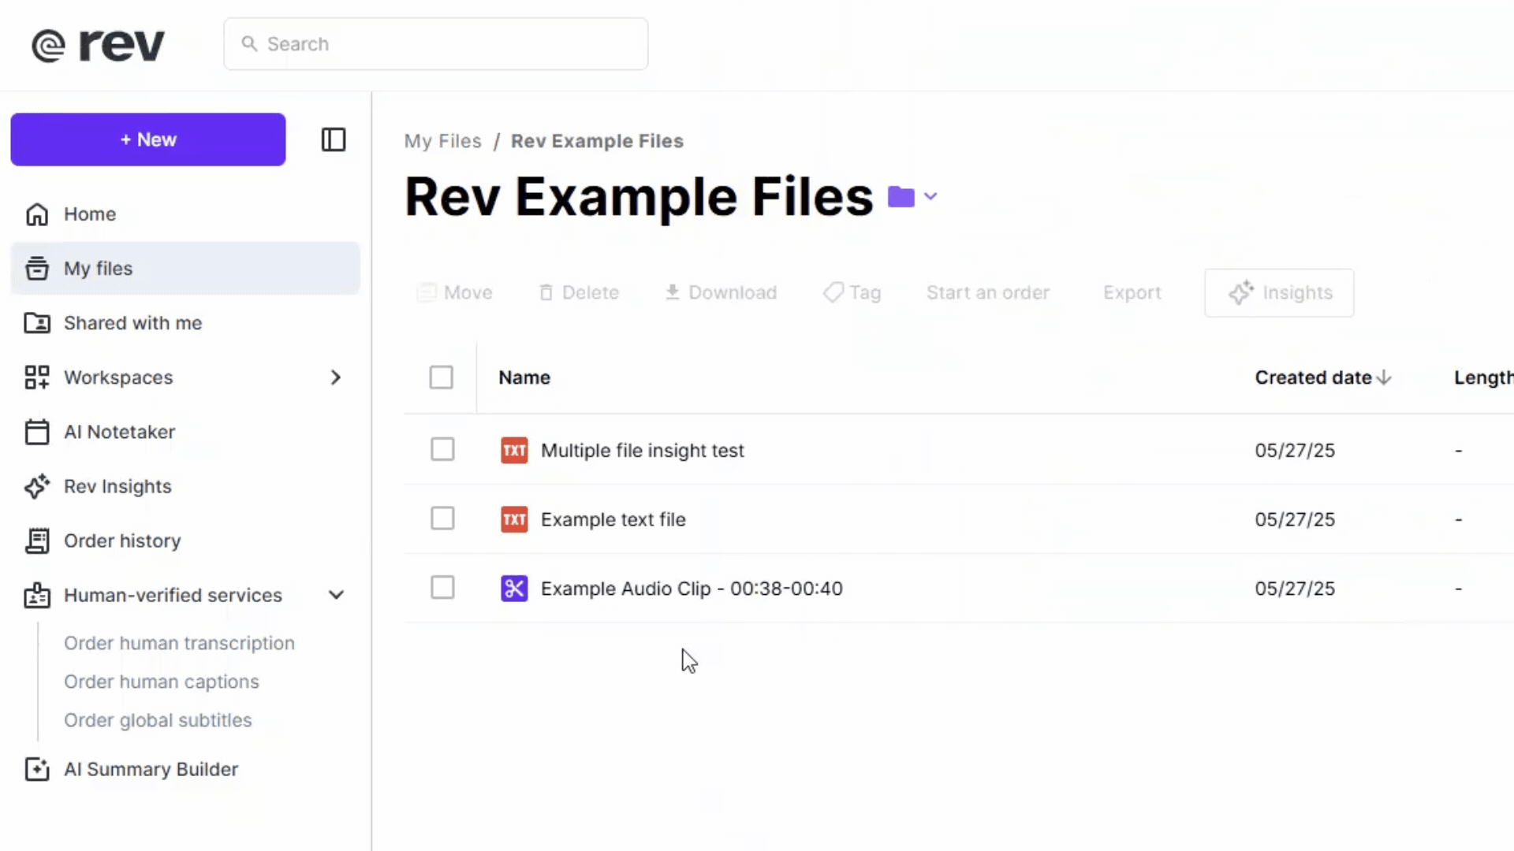Click Order human captions link

tap(161, 682)
